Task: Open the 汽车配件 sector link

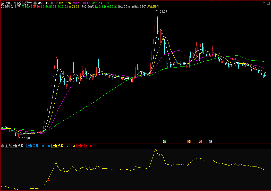Action: [x=153, y=7]
